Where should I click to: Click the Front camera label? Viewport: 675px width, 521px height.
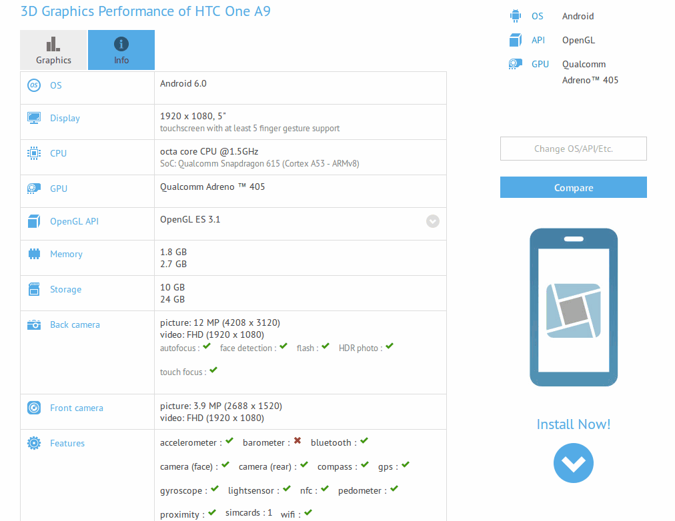pyautogui.click(x=77, y=408)
